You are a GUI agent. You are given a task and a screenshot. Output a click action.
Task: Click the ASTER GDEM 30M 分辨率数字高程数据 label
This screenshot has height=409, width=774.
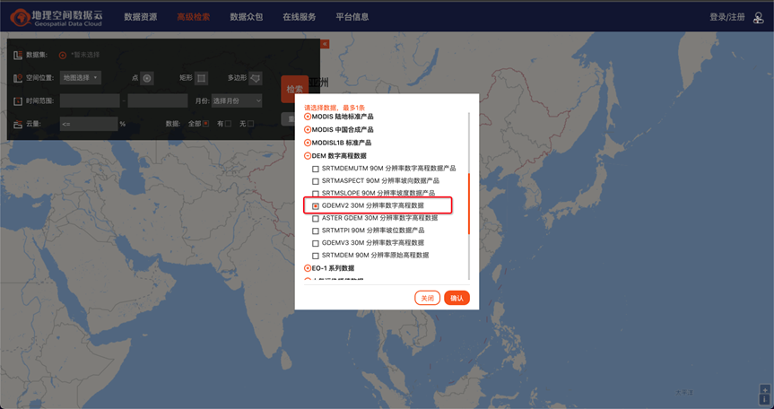(379, 218)
